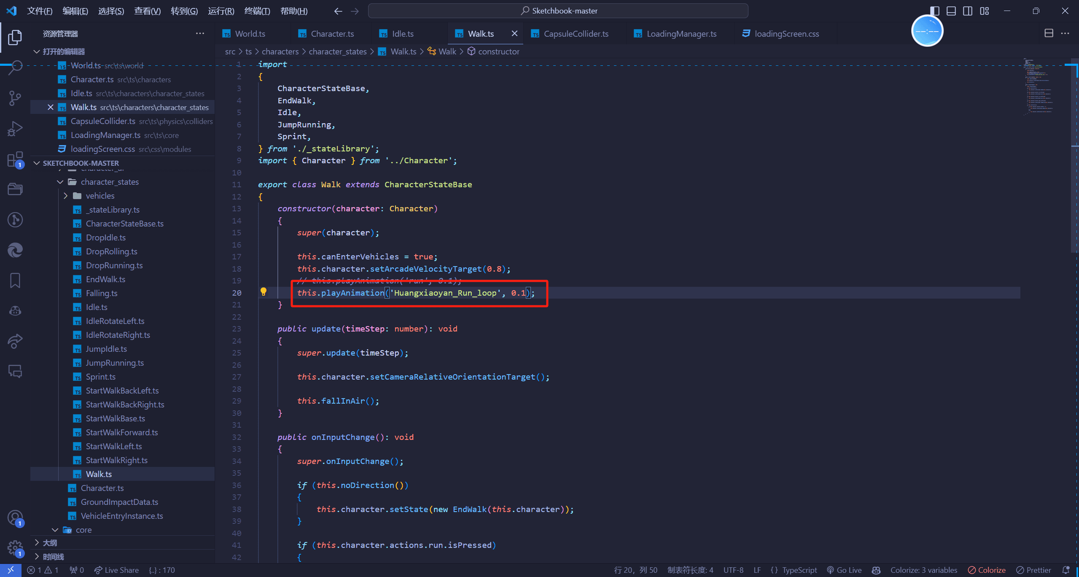Toggle Colorize in status bar
This screenshot has height=577, width=1079.
point(987,570)
